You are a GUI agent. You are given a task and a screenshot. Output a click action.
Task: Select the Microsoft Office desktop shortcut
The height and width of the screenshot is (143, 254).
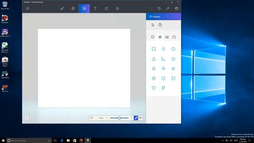[x=5, y=48]
